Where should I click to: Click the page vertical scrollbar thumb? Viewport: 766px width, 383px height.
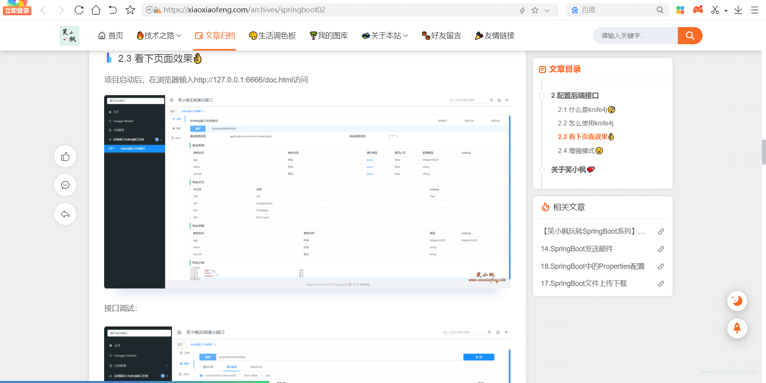(x=764, y=152)
